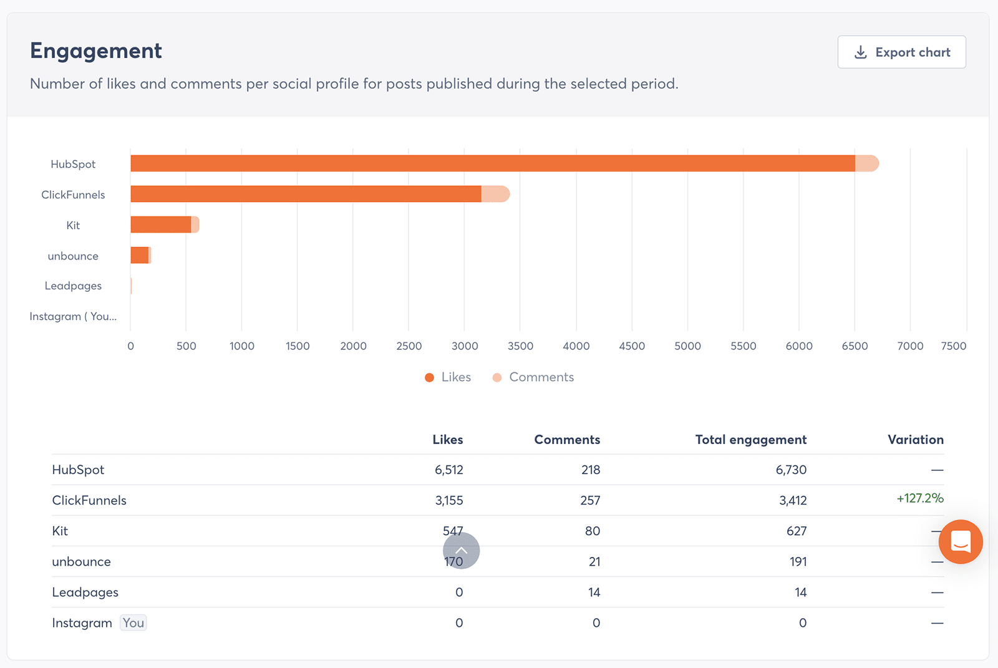
Task: Select the Kit chart axis label
Action: click(x=73, y=225)
